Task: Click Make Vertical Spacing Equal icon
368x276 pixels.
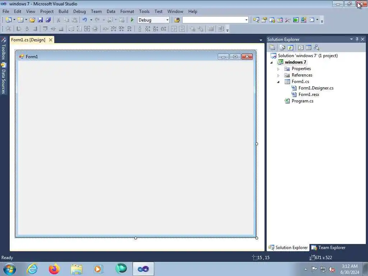Action: [x=140, y=29]
